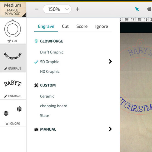Click ruler mark 17
The height and width of the screenshot is (152, 152).
(133, 19)
